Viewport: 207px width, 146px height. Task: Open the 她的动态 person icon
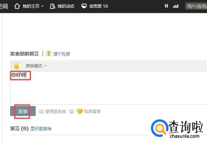point(52,6)
